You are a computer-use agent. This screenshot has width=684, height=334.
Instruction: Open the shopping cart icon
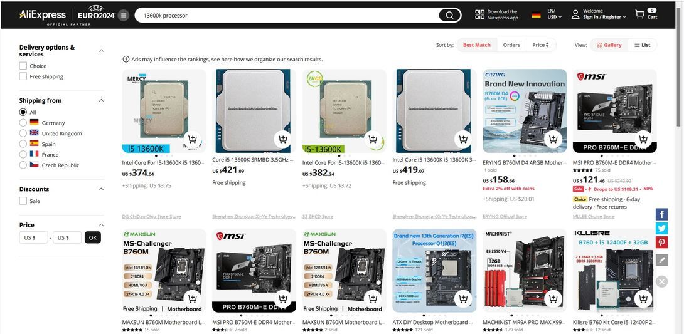click(639, 14)
